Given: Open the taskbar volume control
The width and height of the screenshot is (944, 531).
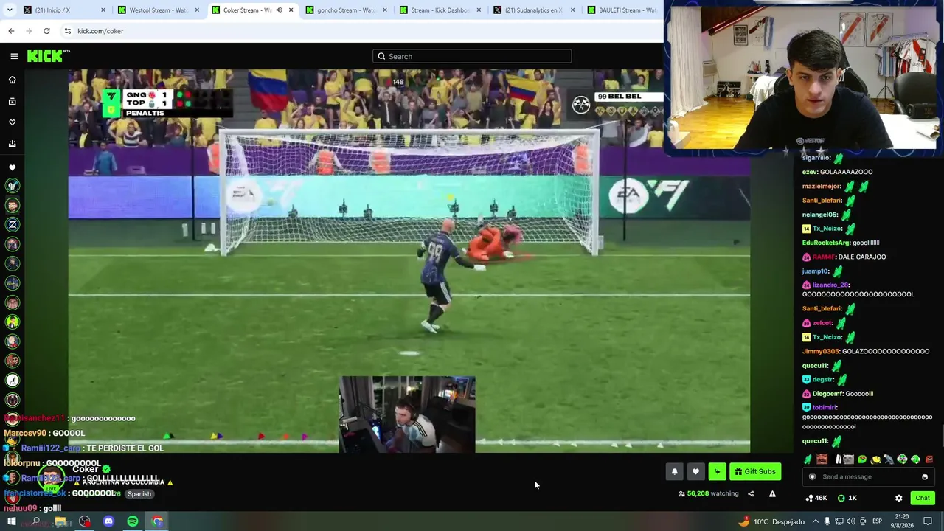Looking at the screenshot, I should [851, 522].
